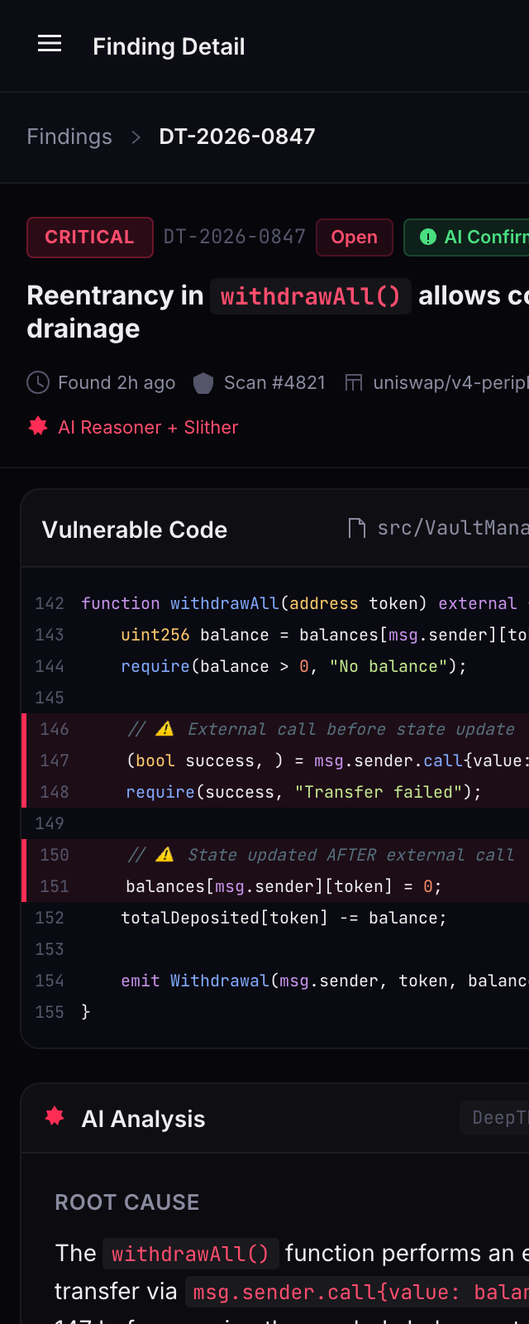The image size is (529, 1324).
Task: Click the AI Analysis starburst icon
Action: 55,1117
